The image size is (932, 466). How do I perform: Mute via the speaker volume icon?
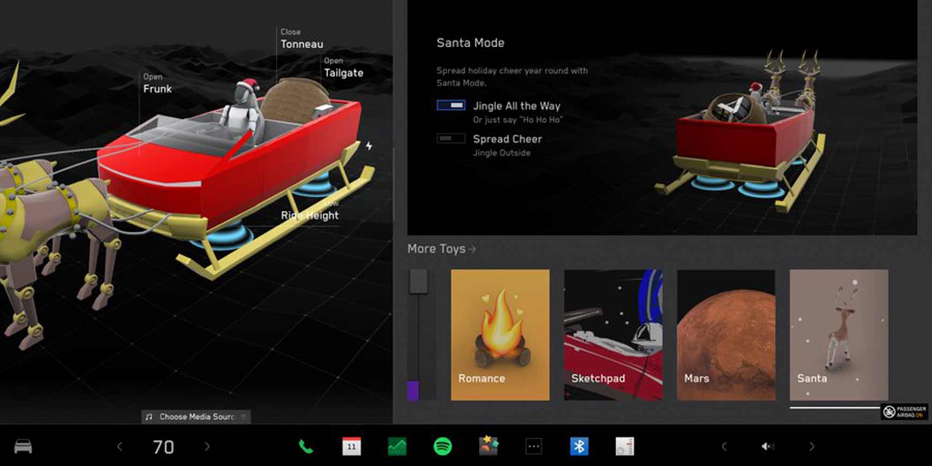(768, 446)
